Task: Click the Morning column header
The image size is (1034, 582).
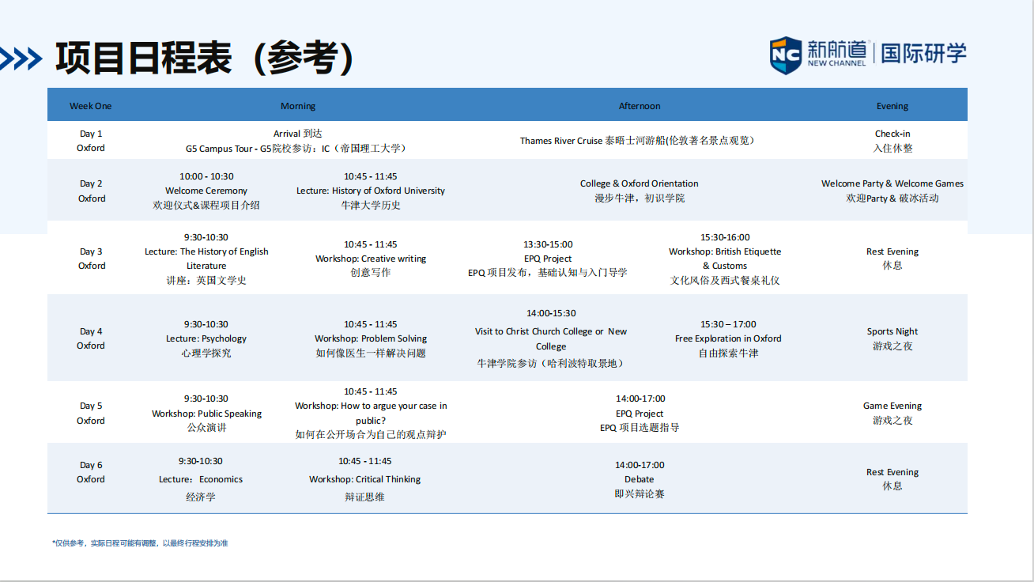Action: (298, 106)
